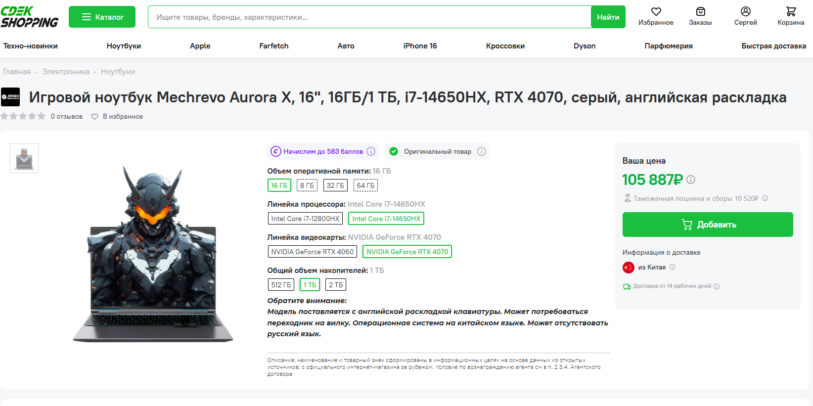Go to Главная breadcrumb
The height and width of the screenshot is (406, 813).
[x=17, y=72]
